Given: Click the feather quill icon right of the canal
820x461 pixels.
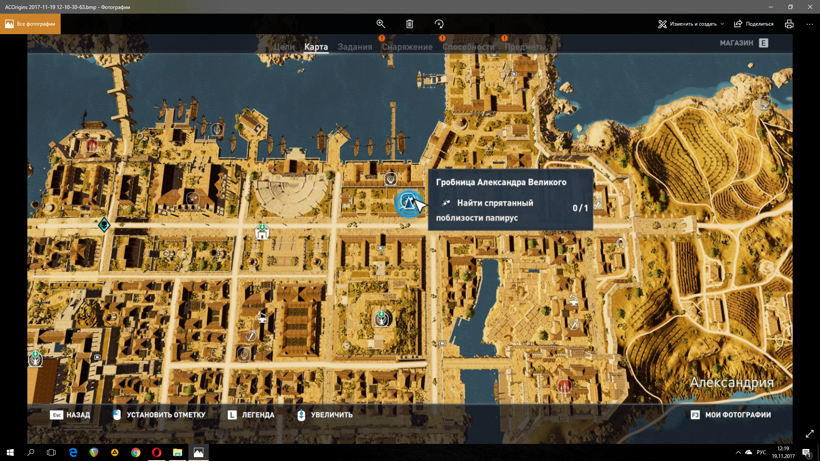Looking at the screenshot, I should point(574,324).
